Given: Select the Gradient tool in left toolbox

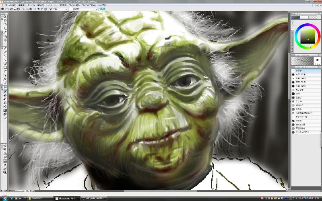Looking at the screenshot, I should [x=5, y=111].
